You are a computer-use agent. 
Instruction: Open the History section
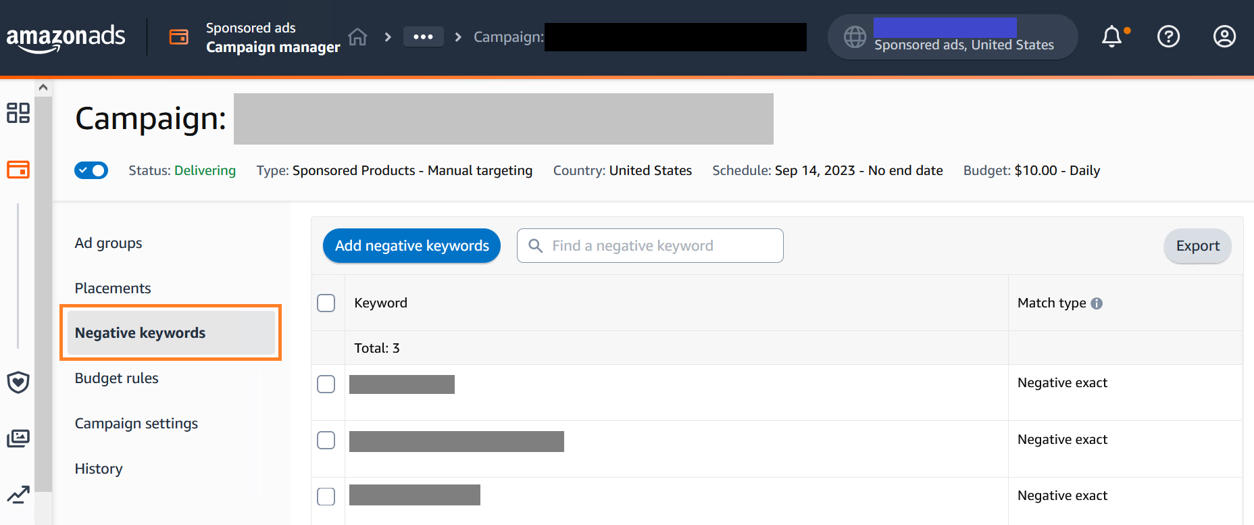pyautogui.click(x=99, y=469)
